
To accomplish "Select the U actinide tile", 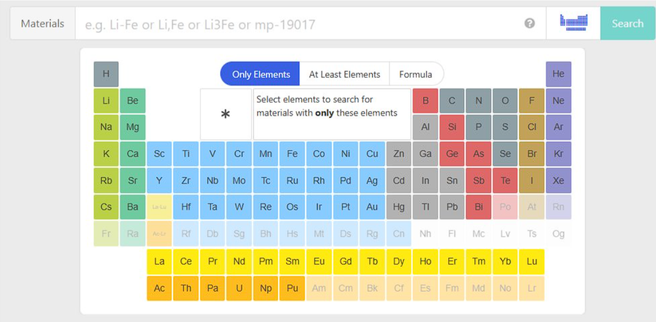I will 239,288.
